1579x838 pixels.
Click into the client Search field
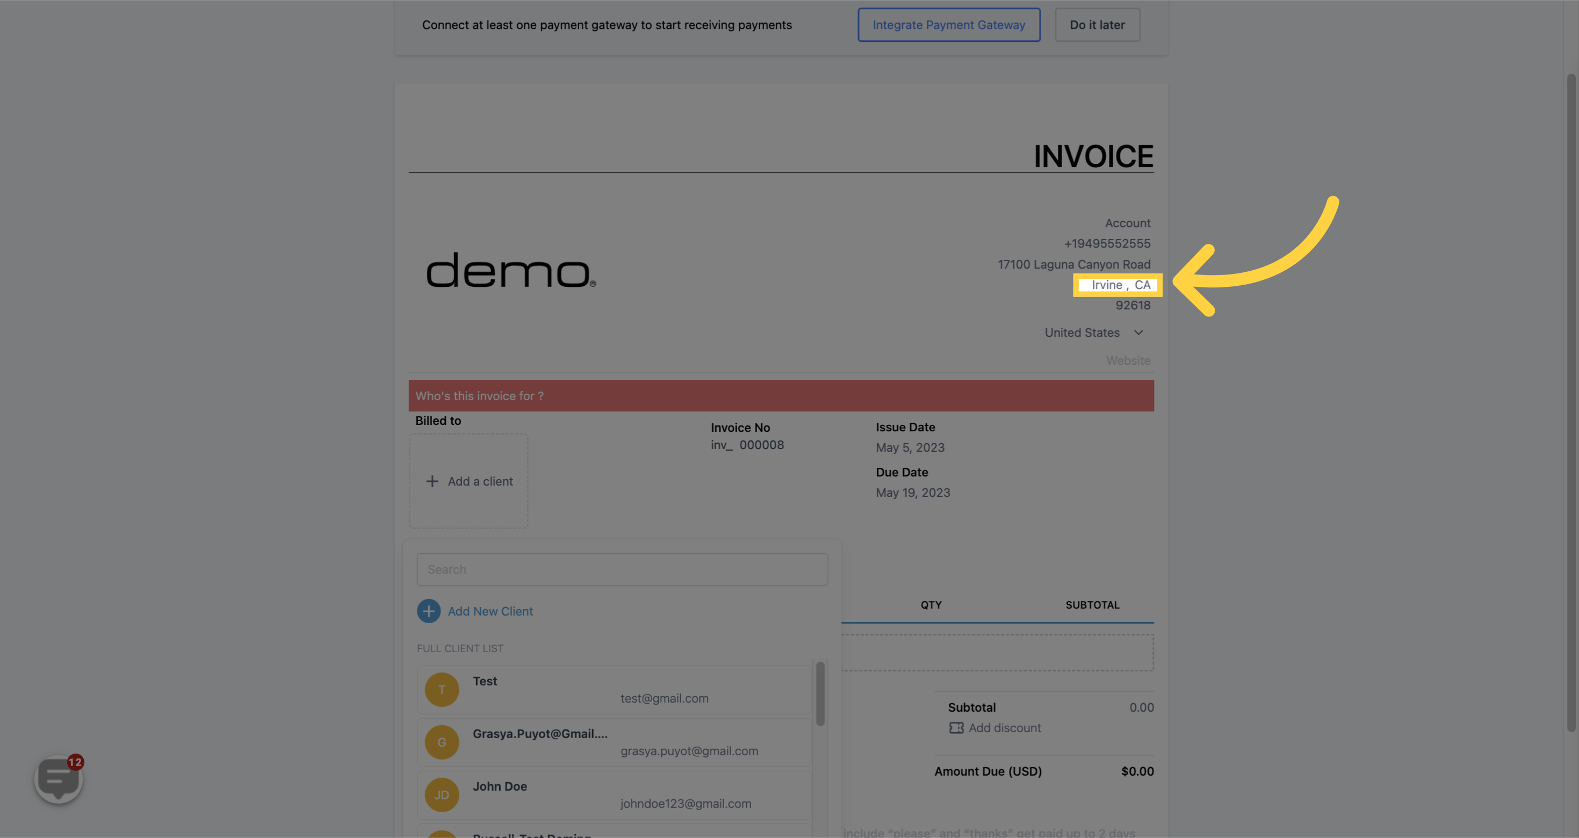[x=622, y=569]
